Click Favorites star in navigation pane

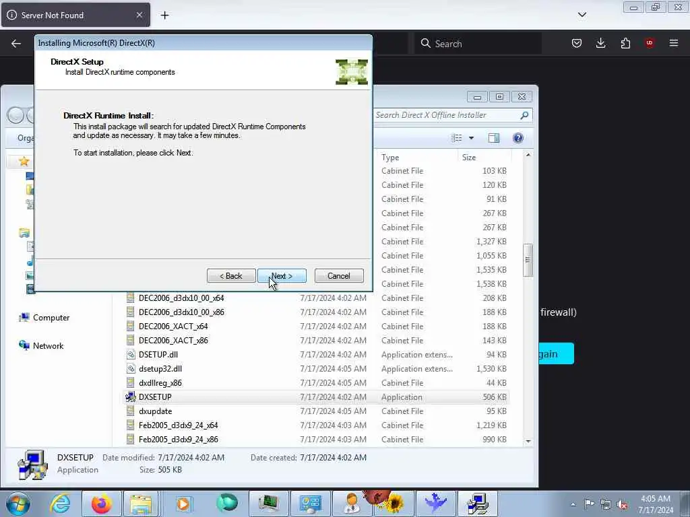point(24,162)
